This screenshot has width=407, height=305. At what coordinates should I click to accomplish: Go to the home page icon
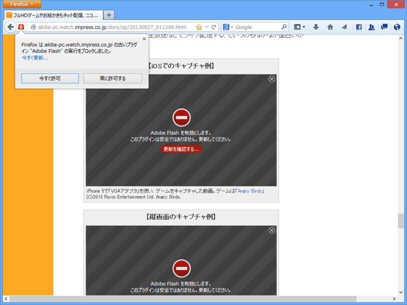[330, 27]
